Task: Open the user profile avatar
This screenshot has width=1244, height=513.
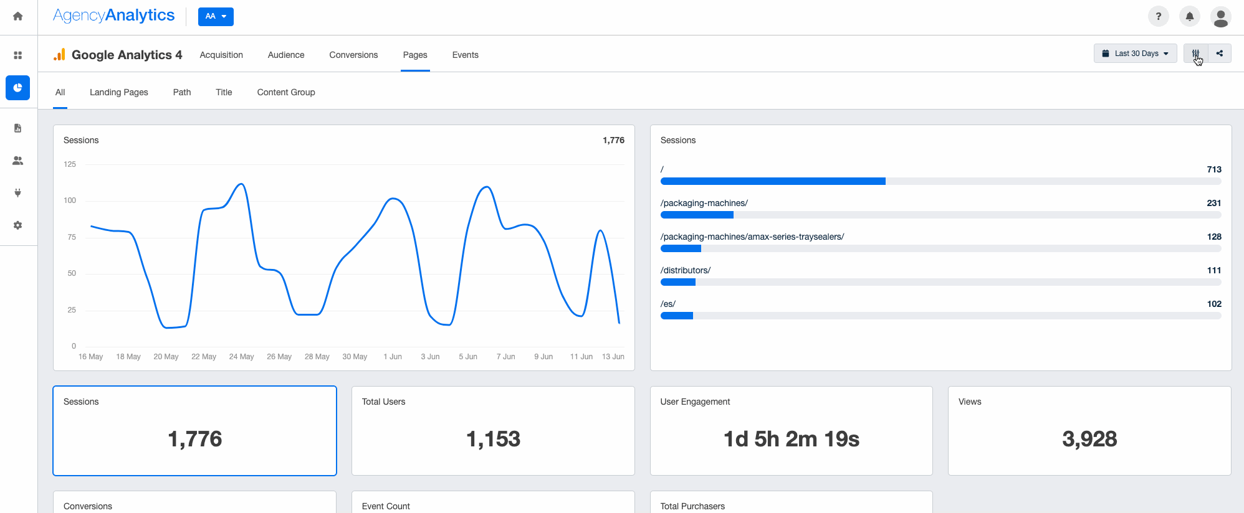Action: pos(1220,17)
